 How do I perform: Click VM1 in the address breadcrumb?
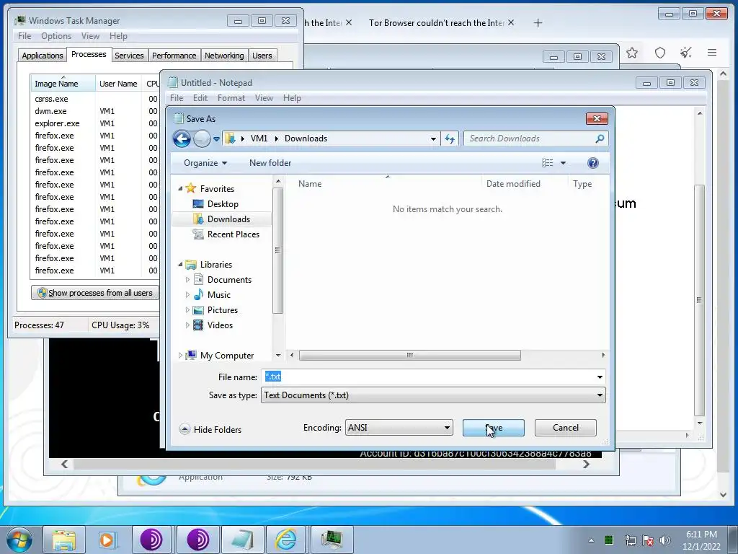pos(259,138)
